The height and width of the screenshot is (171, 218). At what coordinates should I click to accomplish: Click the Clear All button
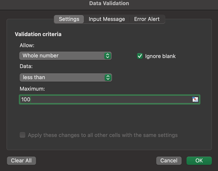(21, 161)
